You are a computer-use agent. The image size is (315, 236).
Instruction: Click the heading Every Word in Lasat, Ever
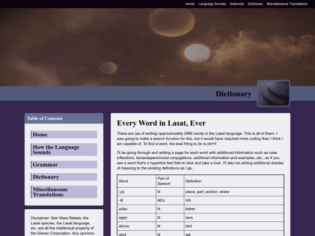[161, 123]
